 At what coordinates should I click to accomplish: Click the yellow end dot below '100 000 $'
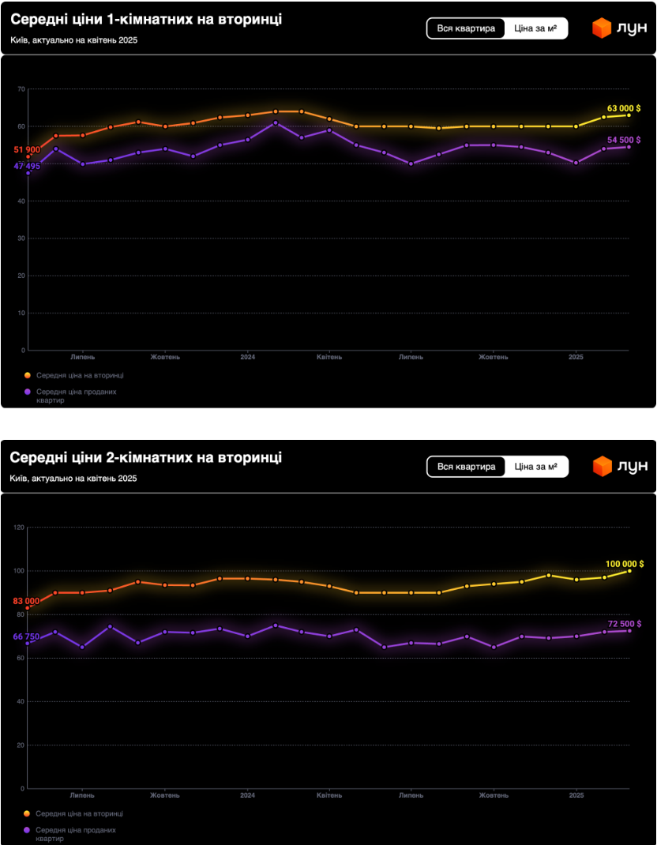pos(629,571)
